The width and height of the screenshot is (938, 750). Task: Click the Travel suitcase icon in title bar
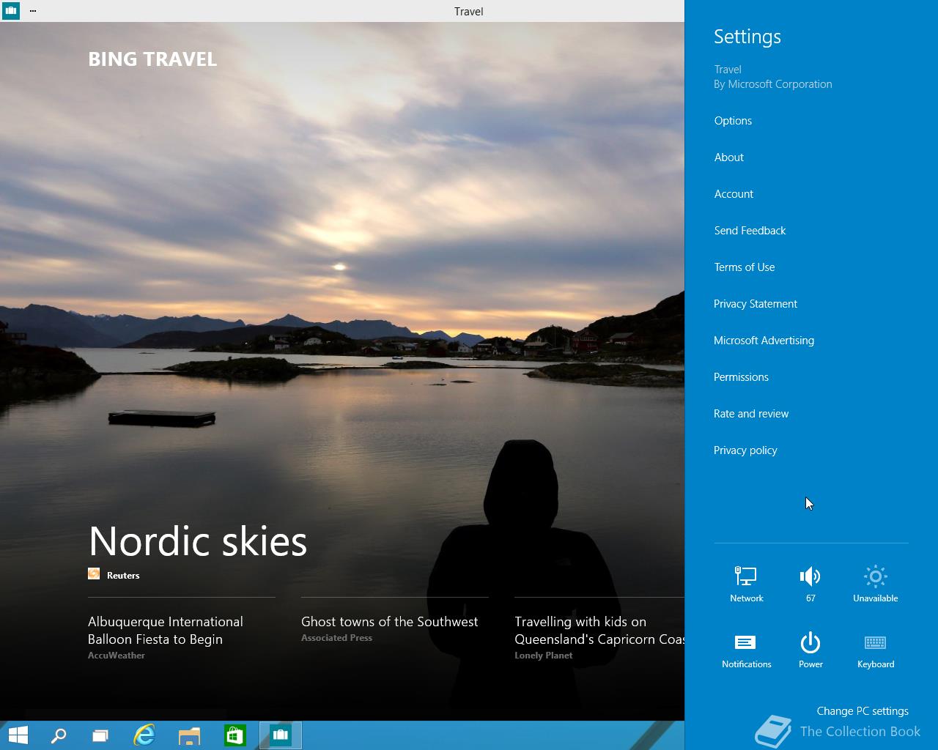tap(10, 11)
